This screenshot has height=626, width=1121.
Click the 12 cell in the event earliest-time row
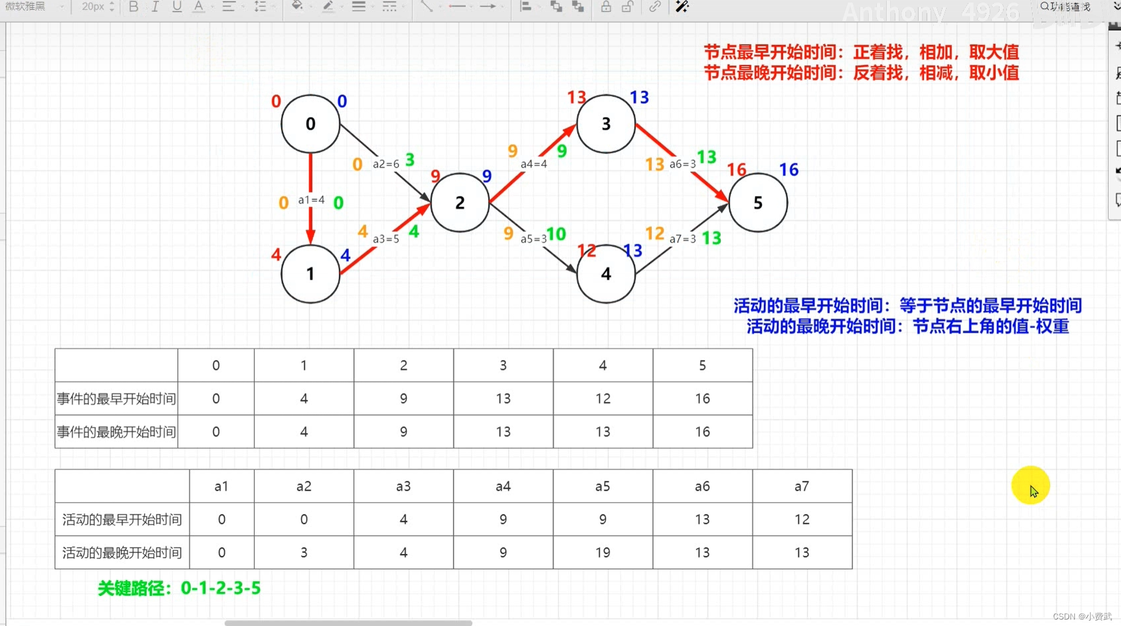603,399
